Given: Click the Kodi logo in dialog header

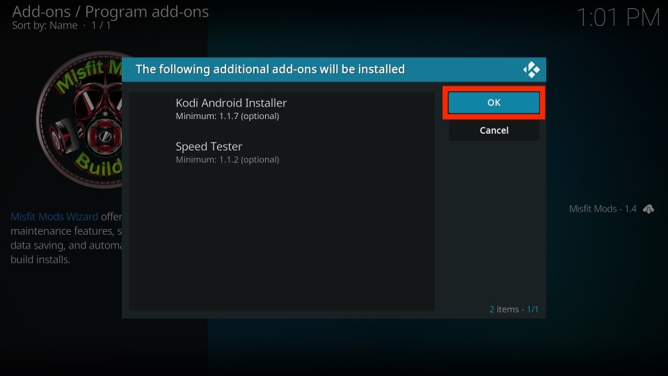Looking at the screenshot, I should click(x=531, y=70).
